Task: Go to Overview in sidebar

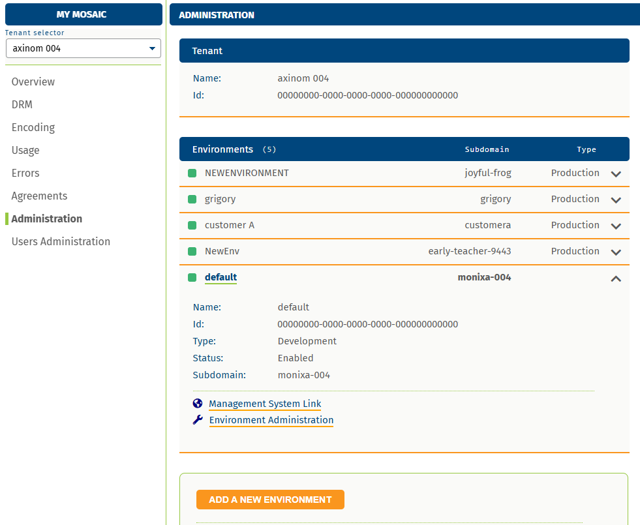Action: (x=33, y=82)
